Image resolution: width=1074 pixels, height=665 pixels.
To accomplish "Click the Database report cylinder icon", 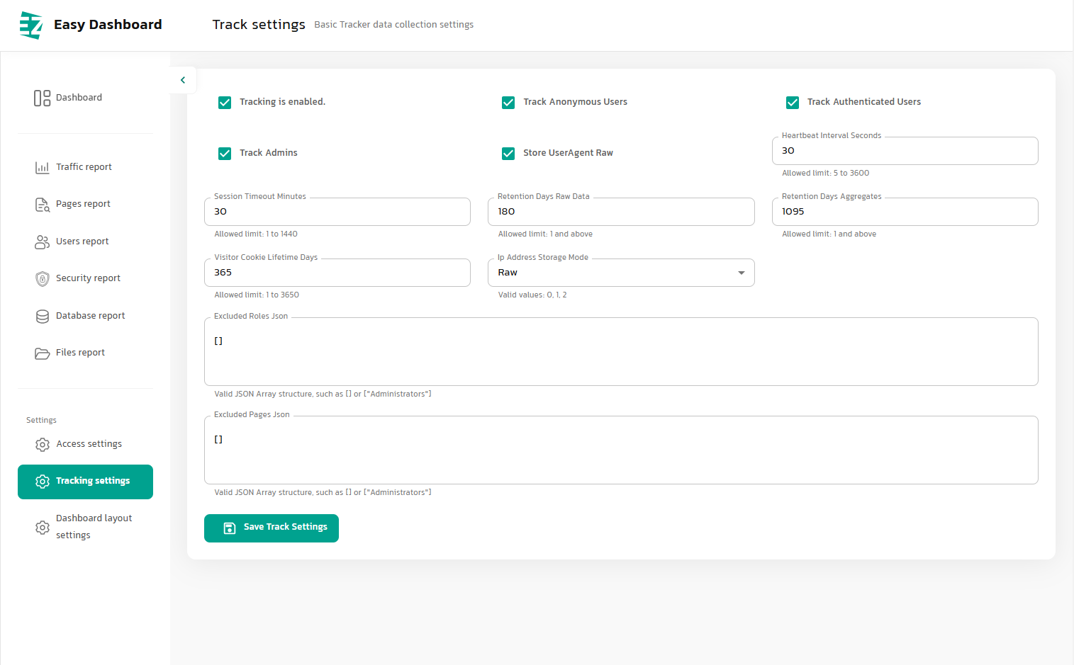I will click(42, 316).
